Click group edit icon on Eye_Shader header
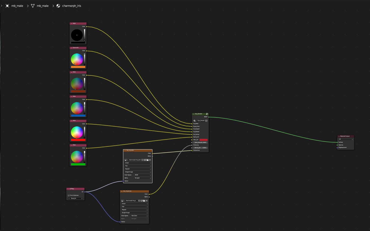The width and height of the screenshot is (370, 231). pos(207,114)
